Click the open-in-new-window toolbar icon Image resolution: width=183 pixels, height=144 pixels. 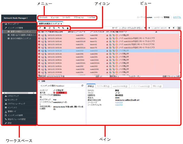tap(40, 28)
